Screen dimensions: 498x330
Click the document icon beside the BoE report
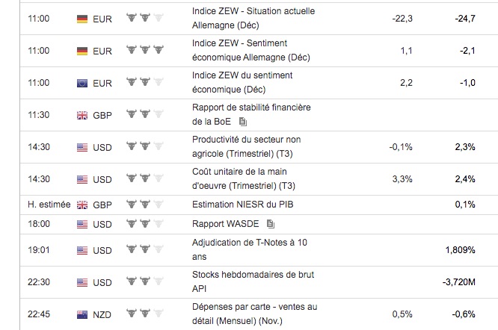point(243,121)
